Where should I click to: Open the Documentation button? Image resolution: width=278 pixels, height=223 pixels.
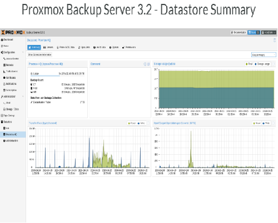coord(239,33)
